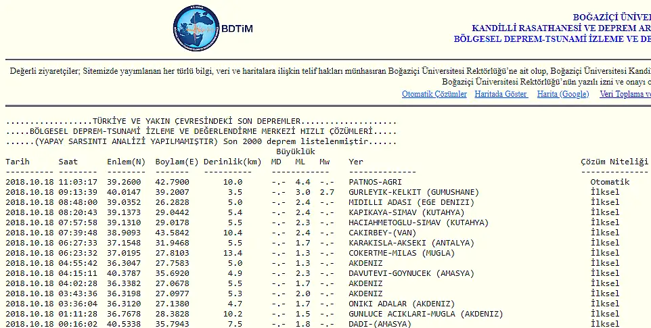Click the Yer column header
This screenshot has width=651, height=328.
(x=356, y=162)
